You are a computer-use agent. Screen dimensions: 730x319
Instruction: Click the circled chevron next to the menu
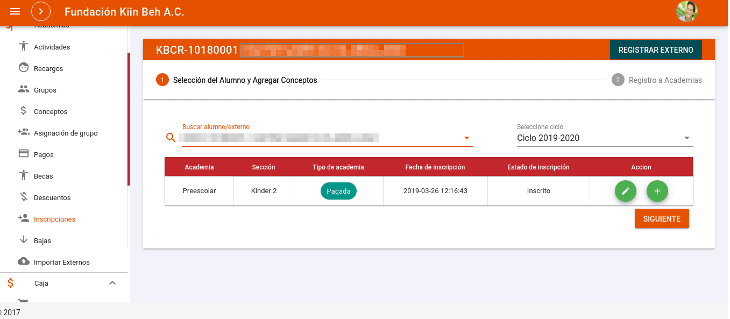point(40,11)
